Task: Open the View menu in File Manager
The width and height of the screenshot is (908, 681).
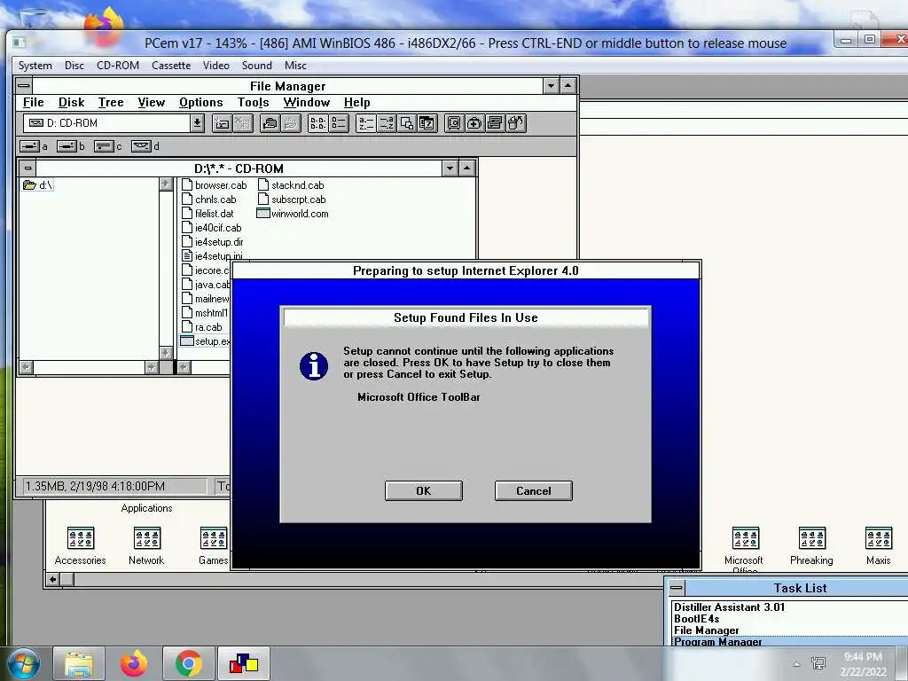Action: (151, 103)
